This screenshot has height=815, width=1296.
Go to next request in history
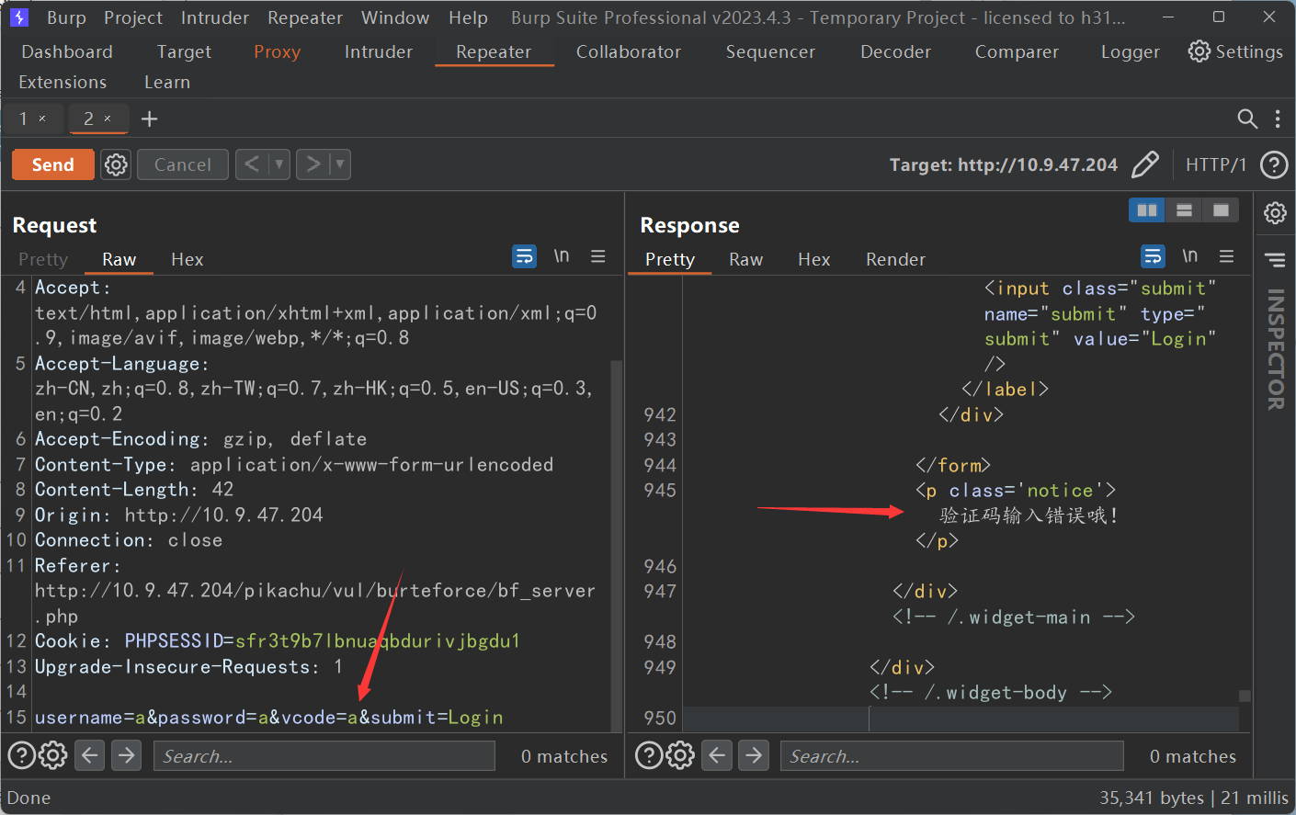click(x=313, y=164)
